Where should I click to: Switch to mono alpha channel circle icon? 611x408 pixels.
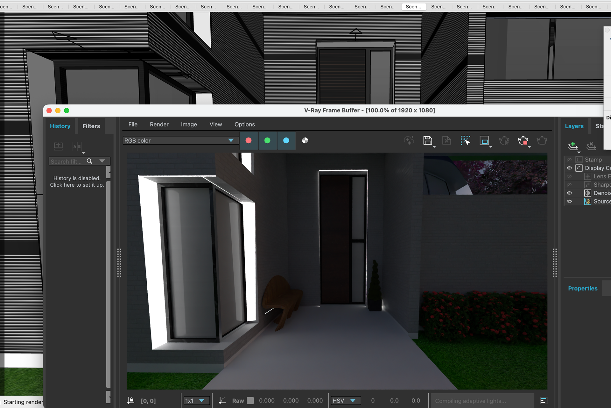(x=305, y=140)
